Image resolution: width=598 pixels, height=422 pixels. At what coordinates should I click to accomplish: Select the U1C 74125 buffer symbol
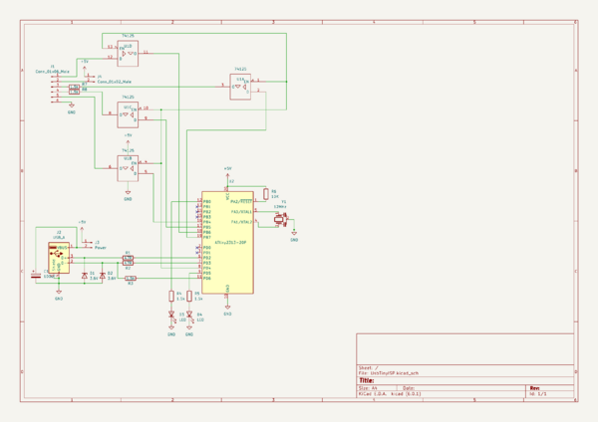click(x=128, y=114)
